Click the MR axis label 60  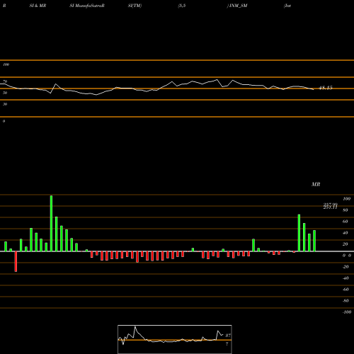(x=346, y=222)
